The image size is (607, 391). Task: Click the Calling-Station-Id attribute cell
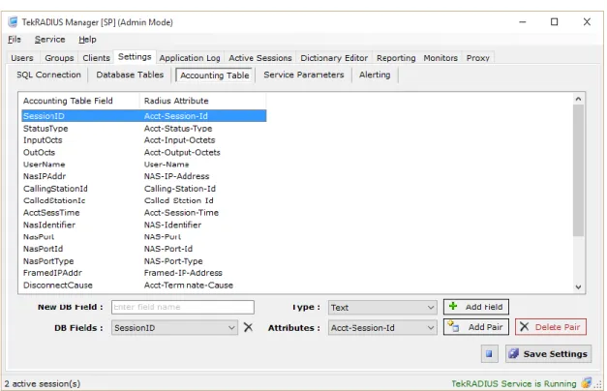(180, 189)
